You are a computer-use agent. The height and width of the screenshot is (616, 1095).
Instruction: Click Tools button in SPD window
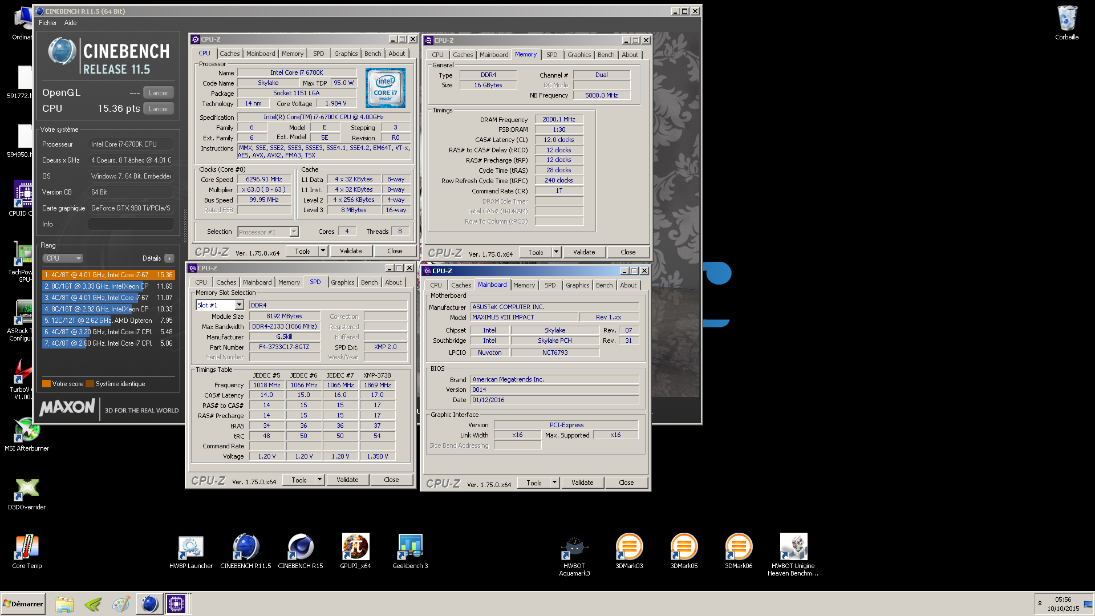[299, 480]
